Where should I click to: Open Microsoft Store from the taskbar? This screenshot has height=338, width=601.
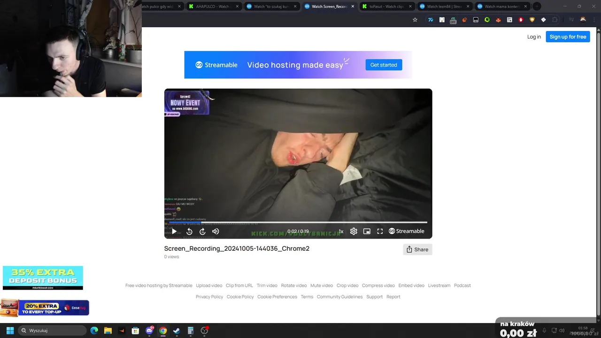pyautogui.click(x=135, y=330)
